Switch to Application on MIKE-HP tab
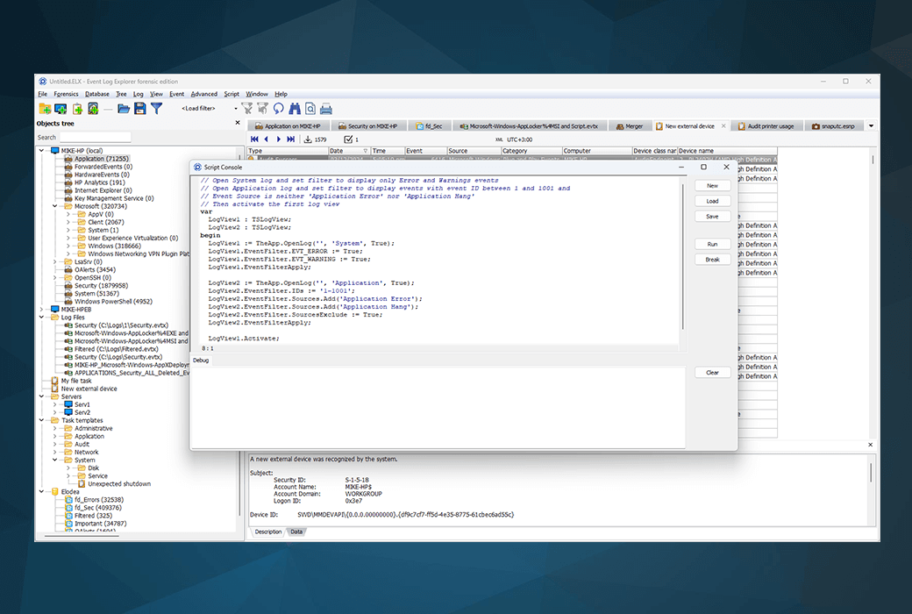This screenshot has width=912, height=614. 288,125
